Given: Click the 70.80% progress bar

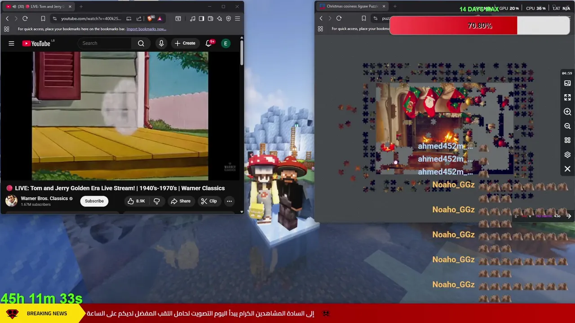Looking at the screenshot, I should (480, 26).
